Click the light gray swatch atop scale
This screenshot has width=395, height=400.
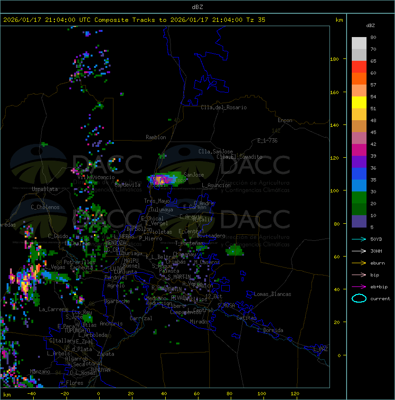pos(359,43)
